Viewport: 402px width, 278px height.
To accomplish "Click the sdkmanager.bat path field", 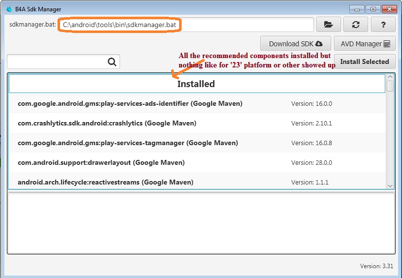I will coord(186,25).
